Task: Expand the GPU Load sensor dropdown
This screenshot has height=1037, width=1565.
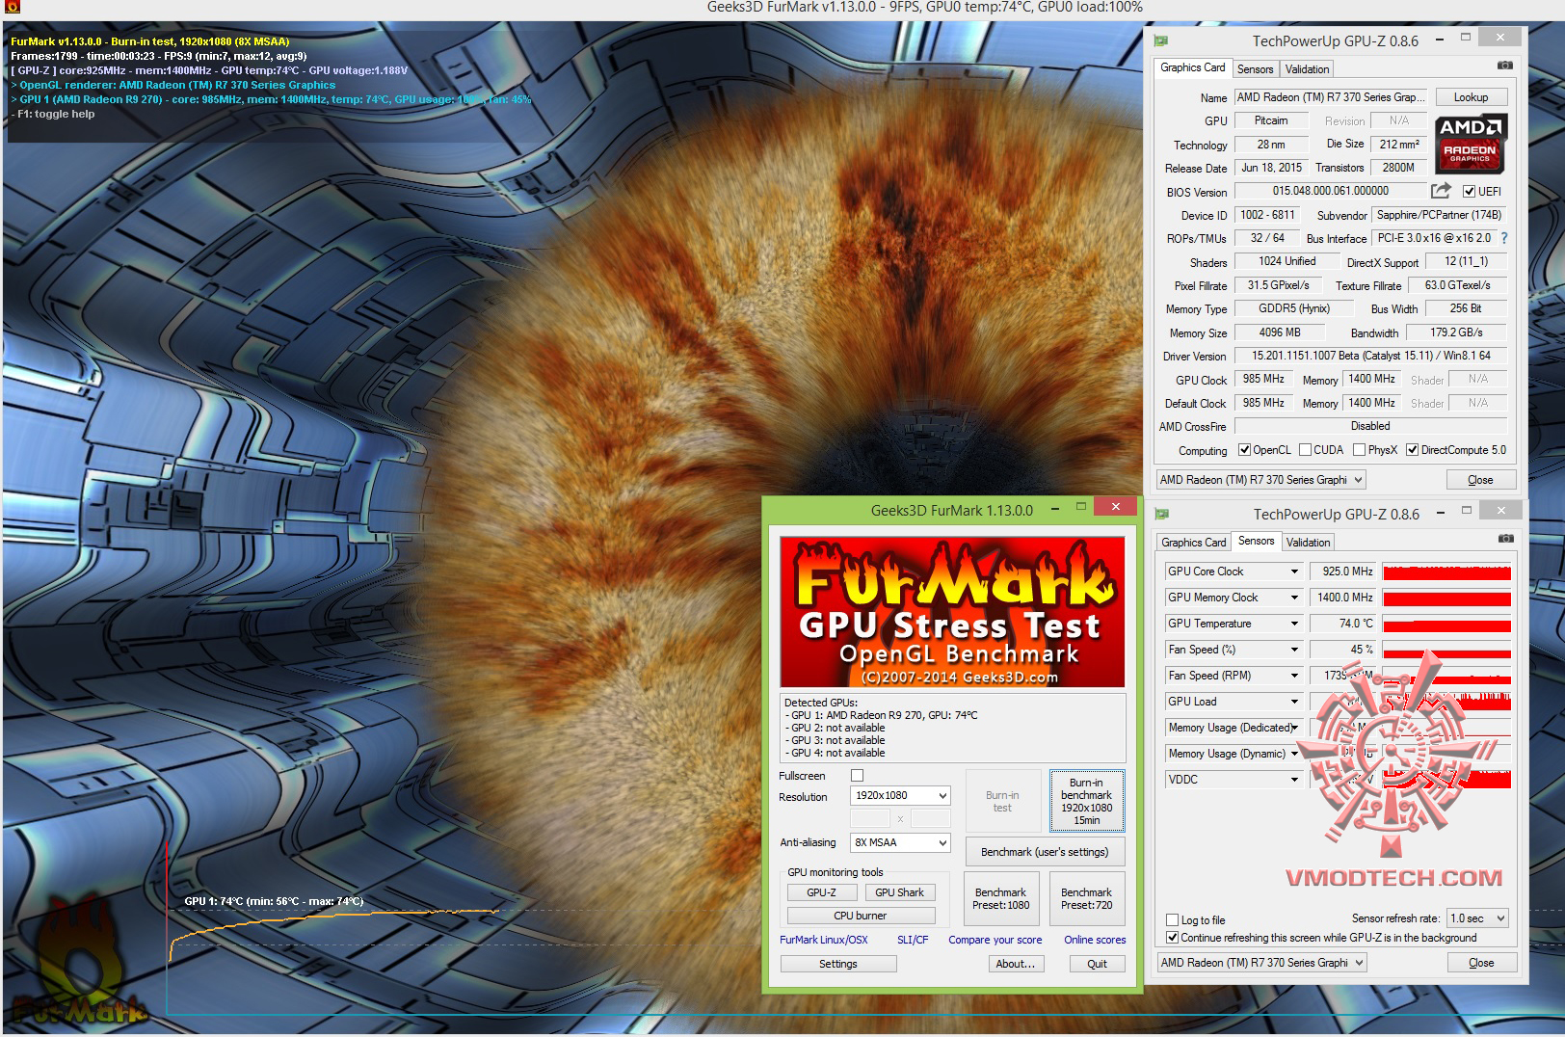Action: click(x=1294, y=702)
